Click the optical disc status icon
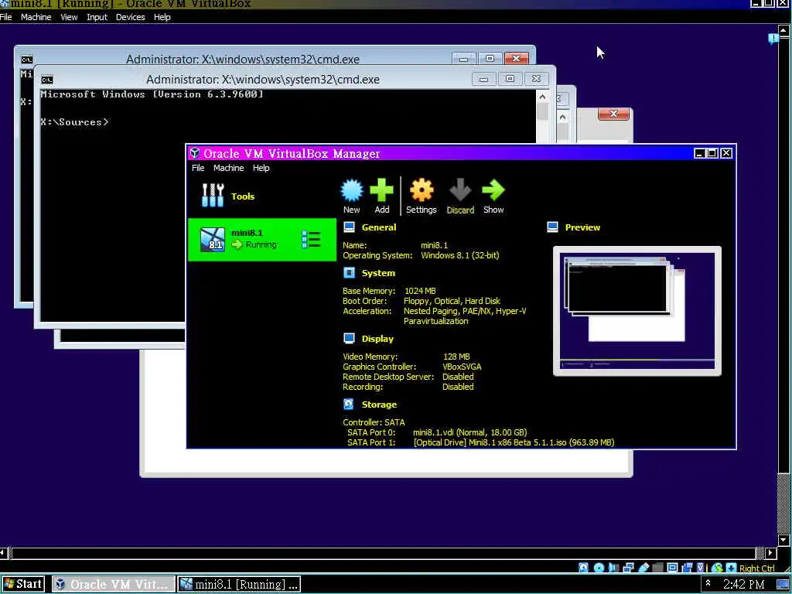792x594 pixels. (599, 568)
